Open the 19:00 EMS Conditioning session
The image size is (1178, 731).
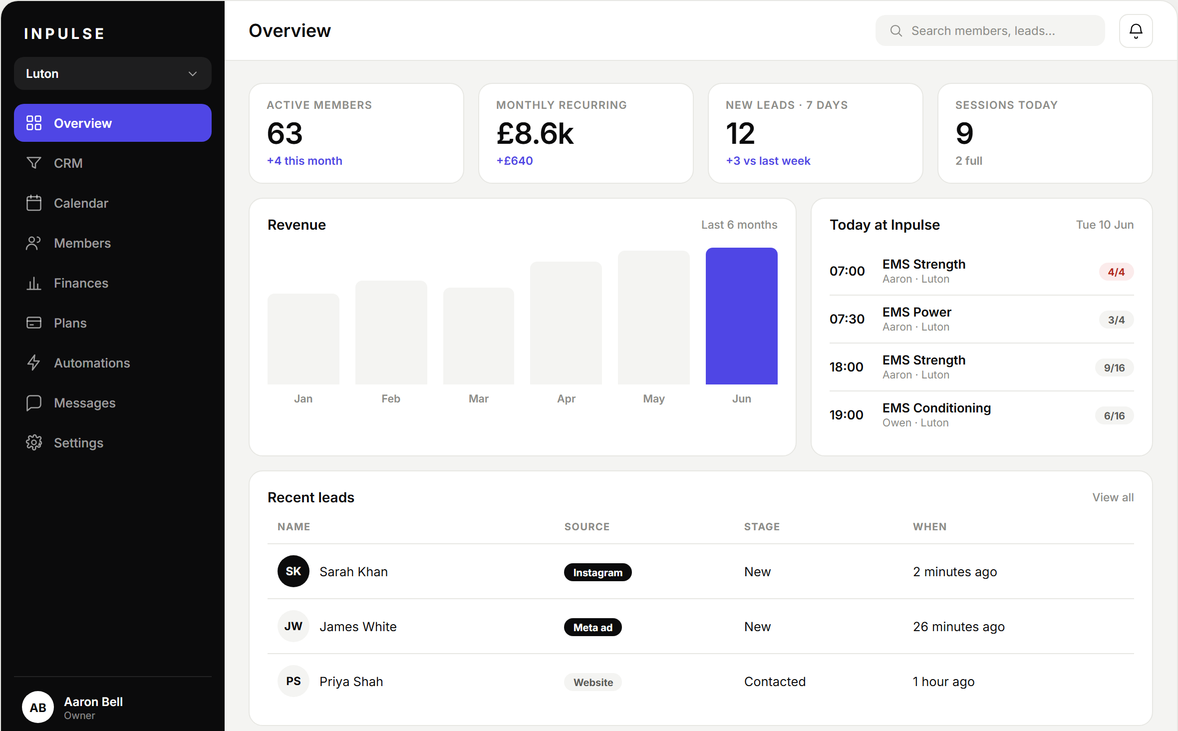click(981, 415)
